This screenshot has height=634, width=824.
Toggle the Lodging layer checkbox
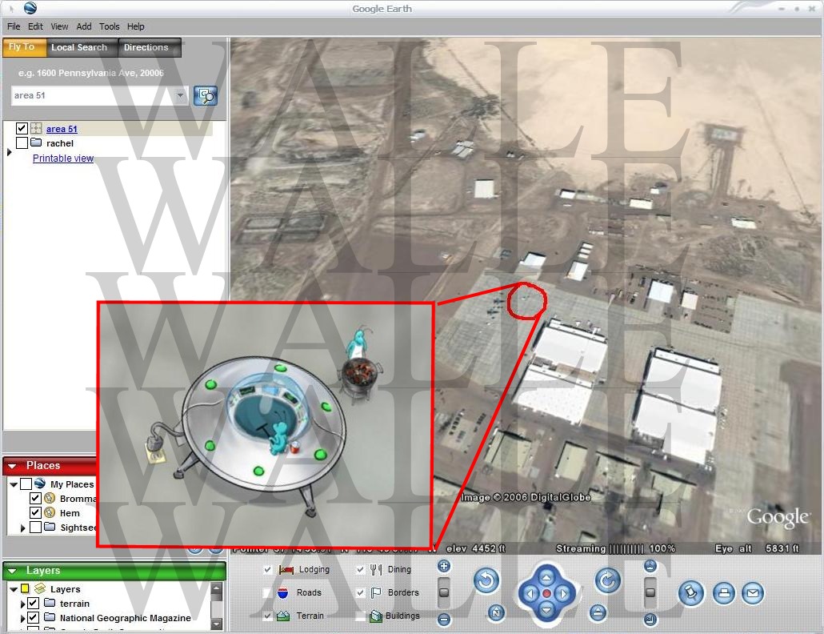coord(267,569)
